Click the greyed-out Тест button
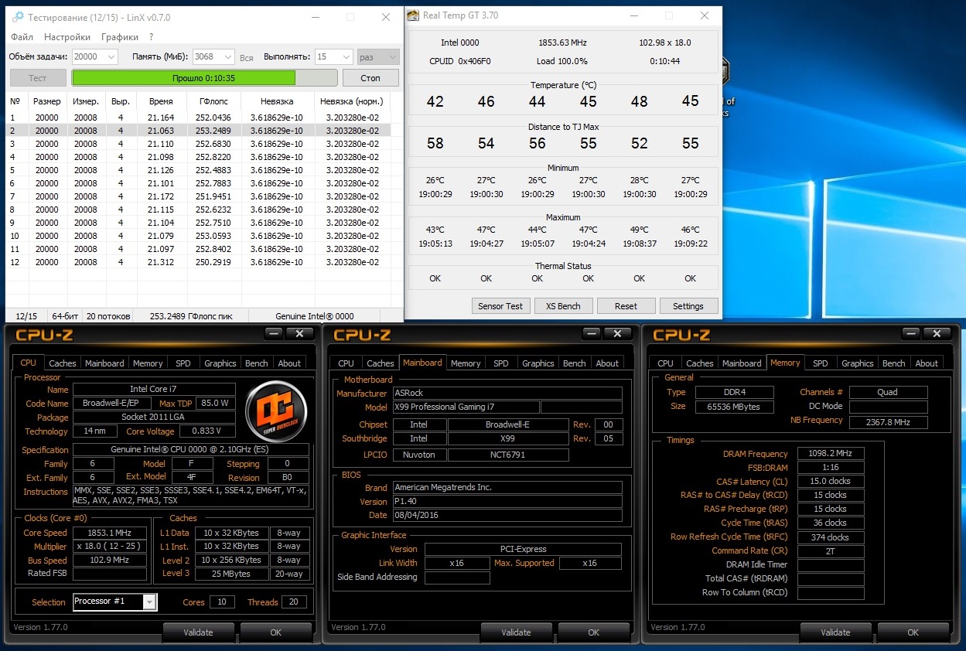This screenshot has width=966, height=651. pos(38,77)
